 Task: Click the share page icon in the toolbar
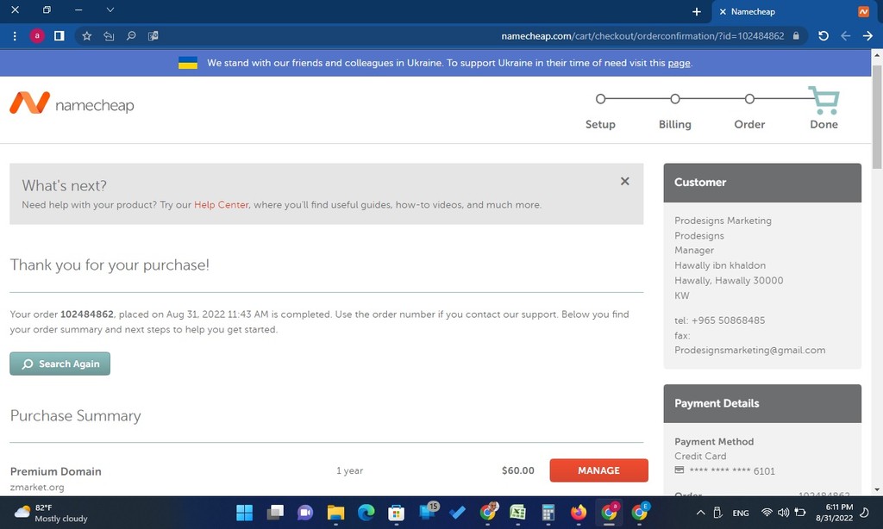(x=109, y=36)
